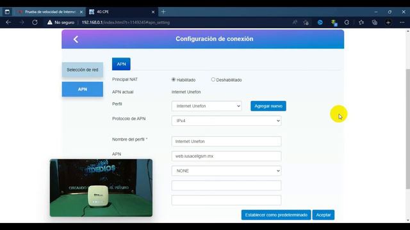Open the Protocolo de APN dropdown
The width and height of the screenshot is (410, 230).
click(x=226, y=121)
